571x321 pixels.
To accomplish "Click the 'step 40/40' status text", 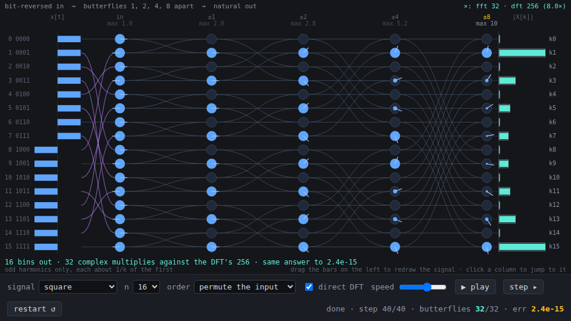I will [x=382, y=309].
